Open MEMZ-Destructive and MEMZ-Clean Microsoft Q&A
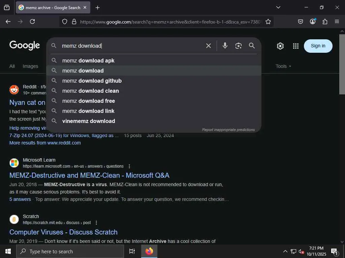This screenshot has width=345, height=258. [x=89, y=175]
